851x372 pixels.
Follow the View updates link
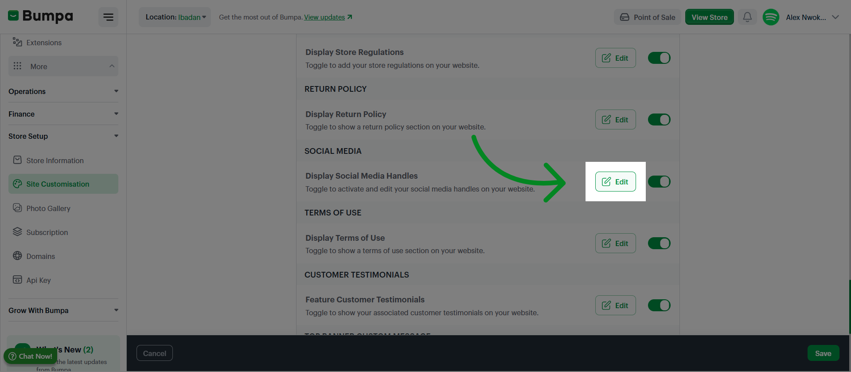[324, 17]
